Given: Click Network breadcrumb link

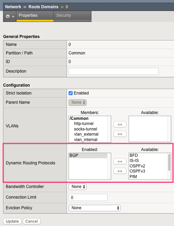Looking at the screenshot, I should tap(13, 7).
